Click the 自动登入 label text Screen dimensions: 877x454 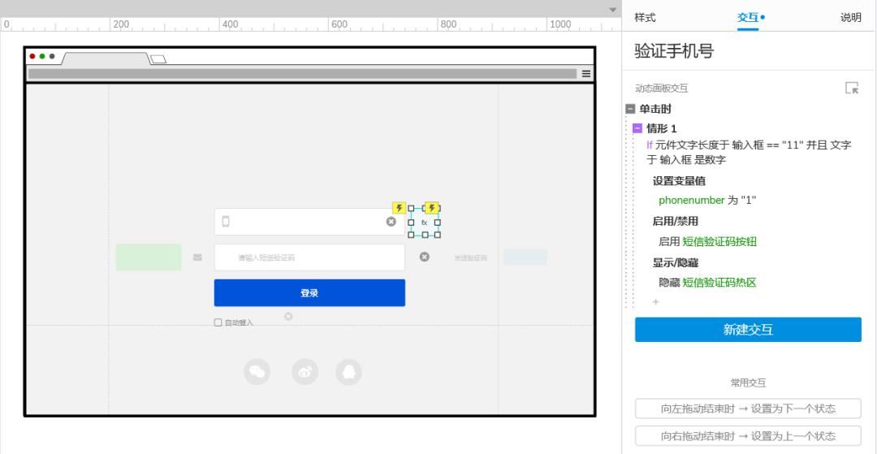239,322
